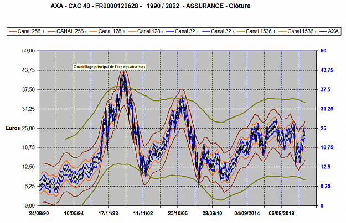Viewport: 346px width, 223px height.
Task: Click the 50,00 left axis label
Action: (x=28, y=51)
